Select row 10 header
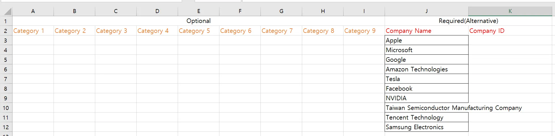The width and height of the screenshot is (555, 136). pos(6,108)
